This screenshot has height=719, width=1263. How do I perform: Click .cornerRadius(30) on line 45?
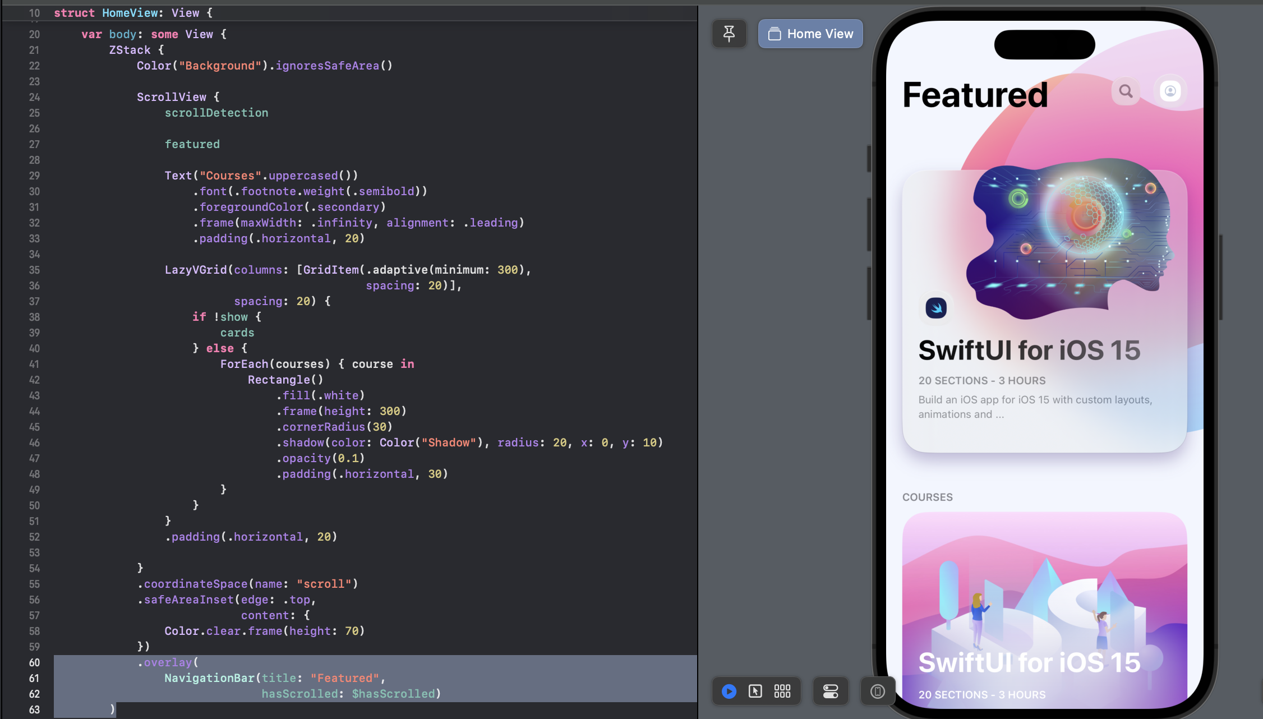click(x=334, y=427)
